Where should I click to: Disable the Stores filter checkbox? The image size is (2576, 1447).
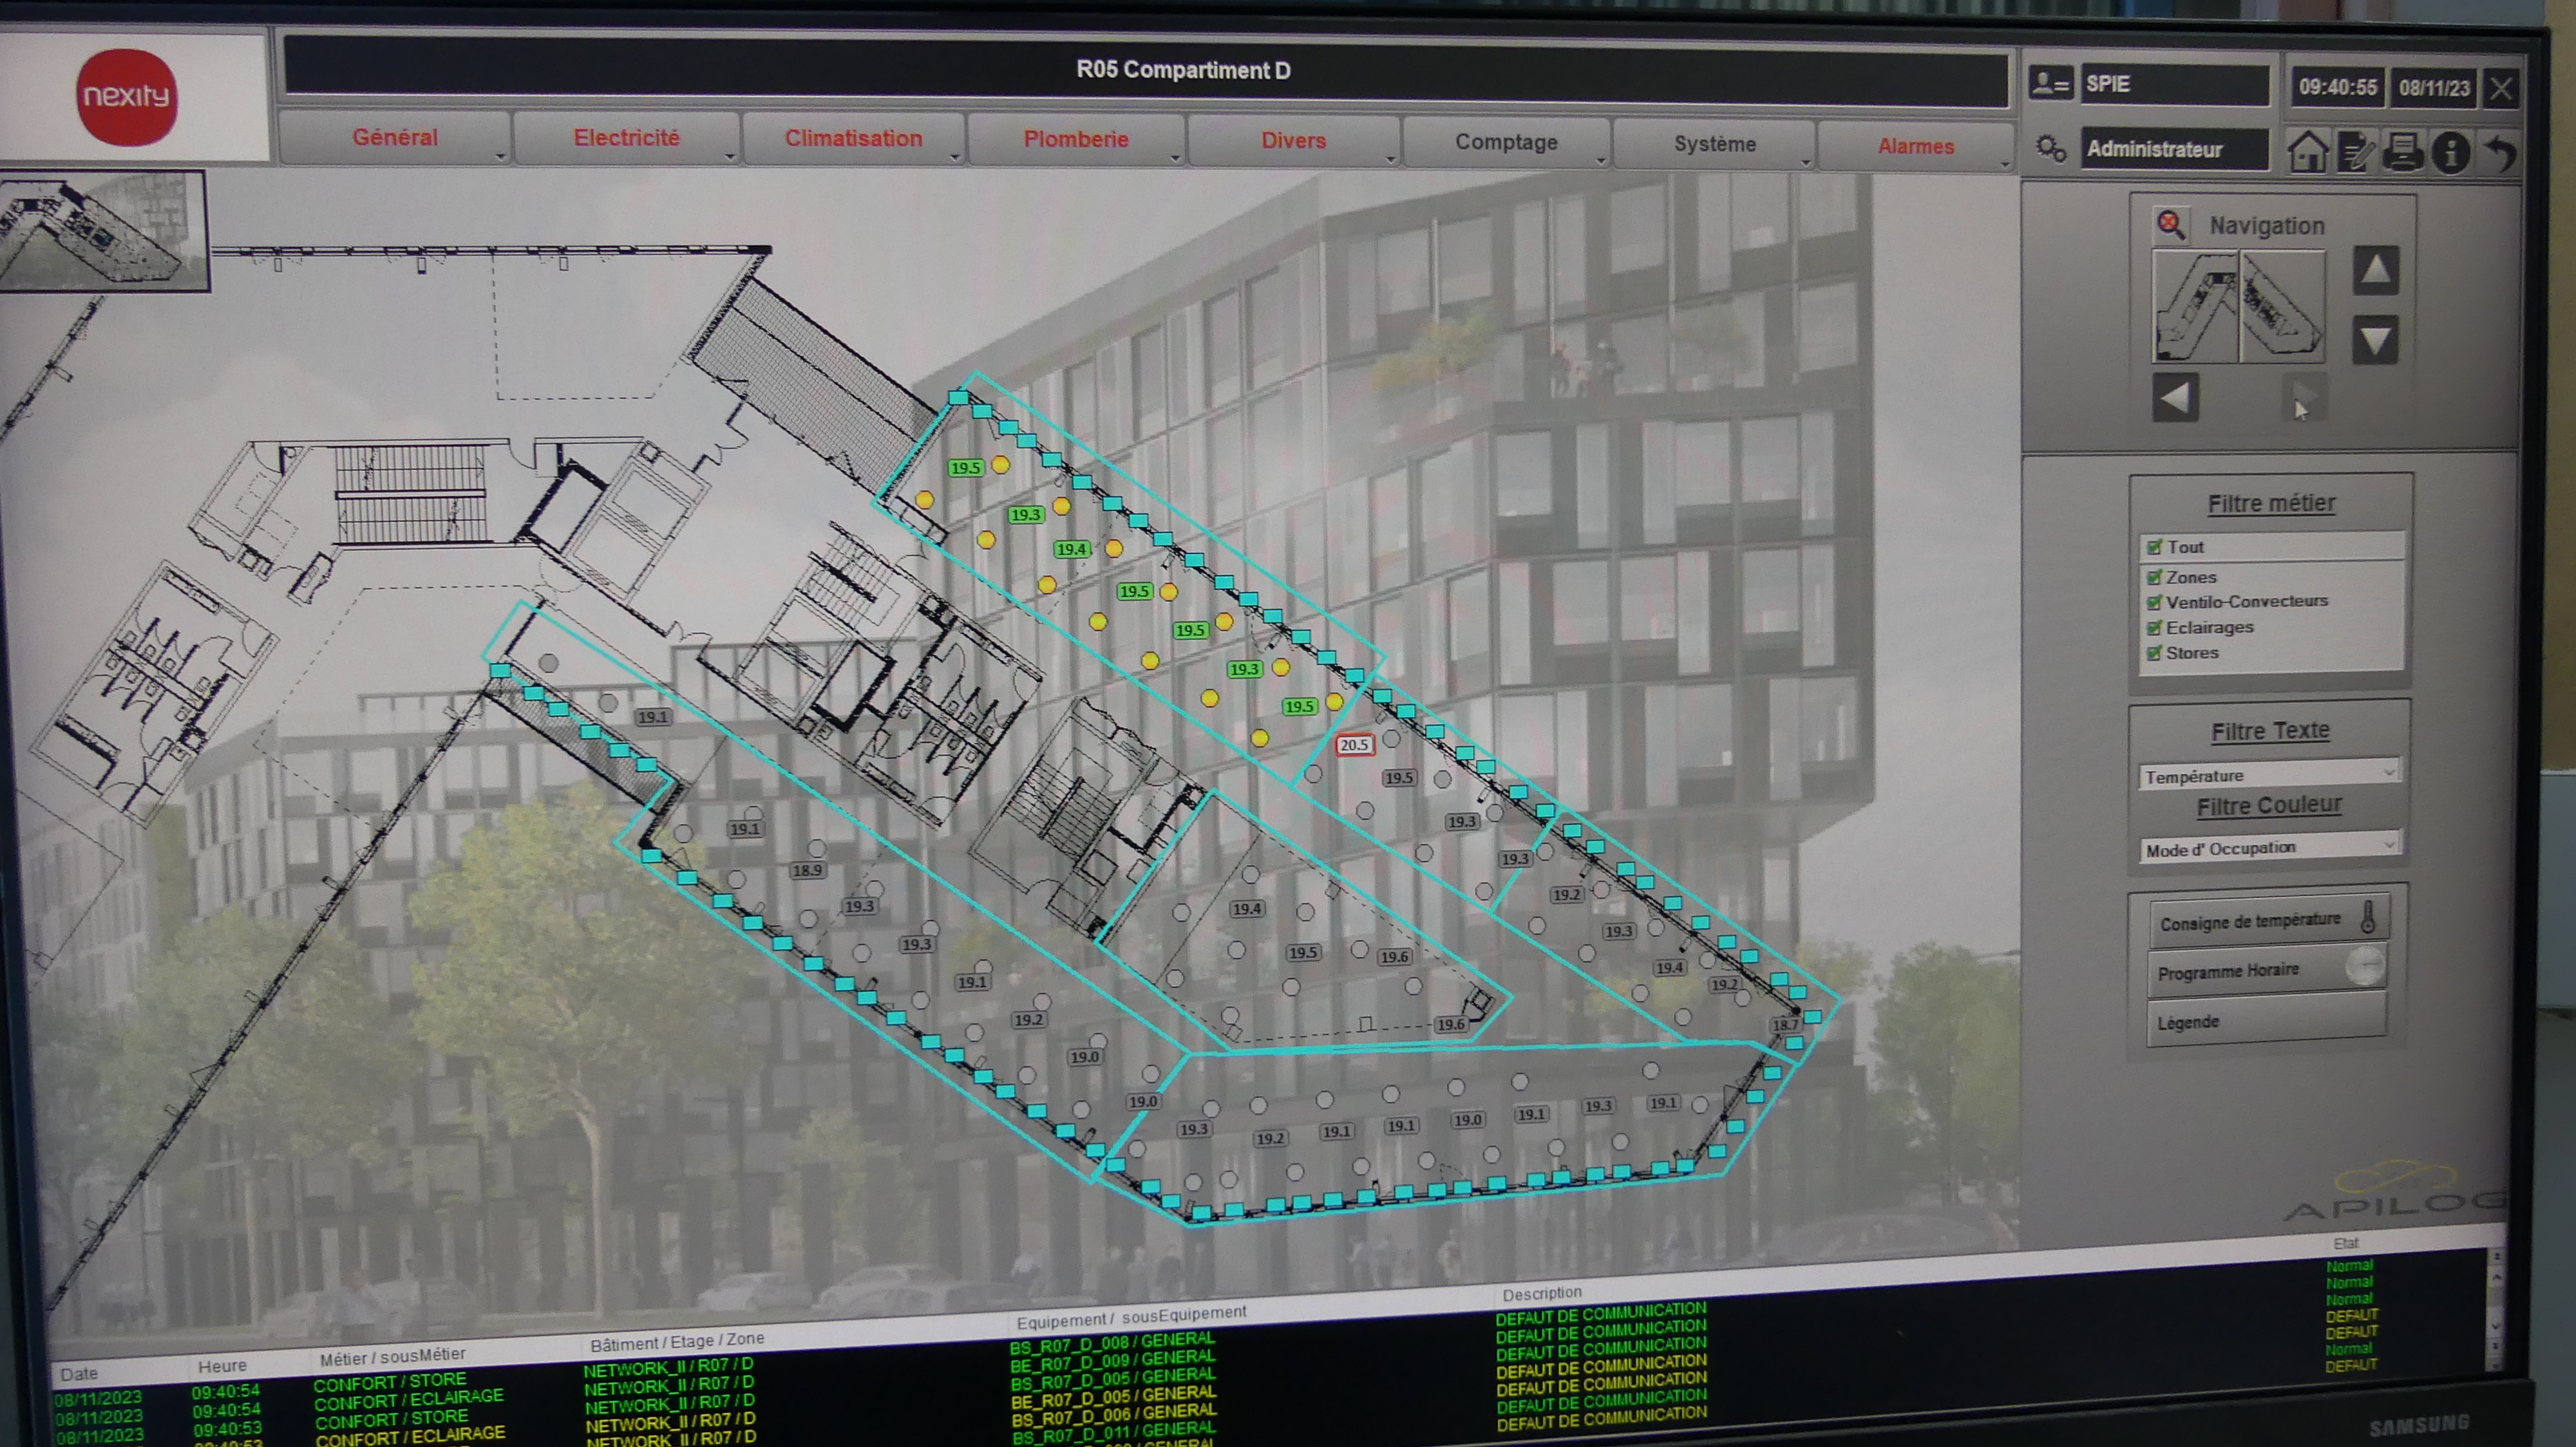[2154, 653]
